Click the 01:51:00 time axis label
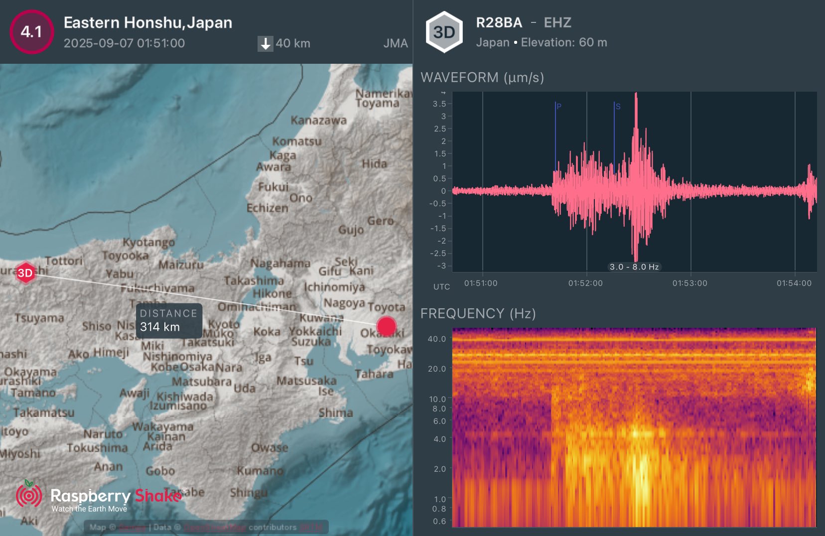825x536 pixels. [x=481, y=283]
